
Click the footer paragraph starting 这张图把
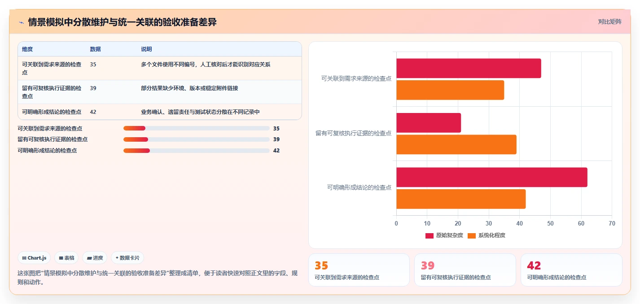157,278
